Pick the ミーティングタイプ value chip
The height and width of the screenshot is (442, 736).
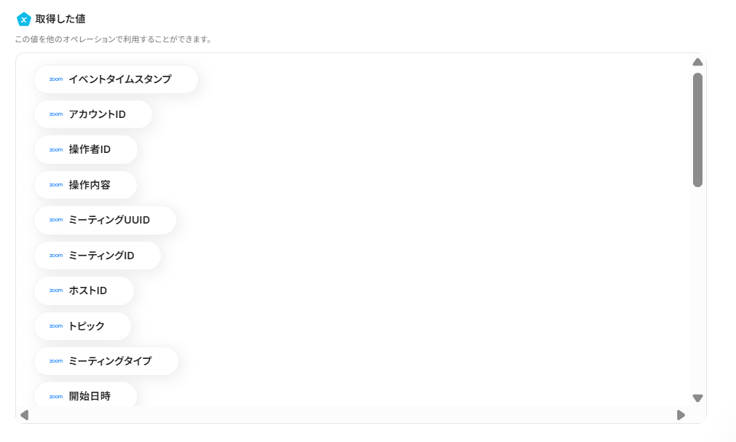point(106,361)
